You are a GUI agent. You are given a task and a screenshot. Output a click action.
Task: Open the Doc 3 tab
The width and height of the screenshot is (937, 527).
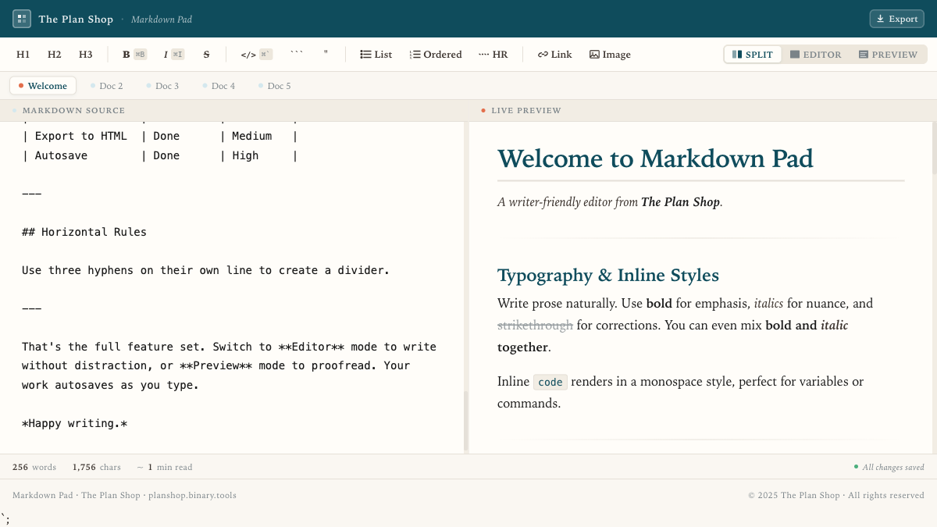[162, 86]
